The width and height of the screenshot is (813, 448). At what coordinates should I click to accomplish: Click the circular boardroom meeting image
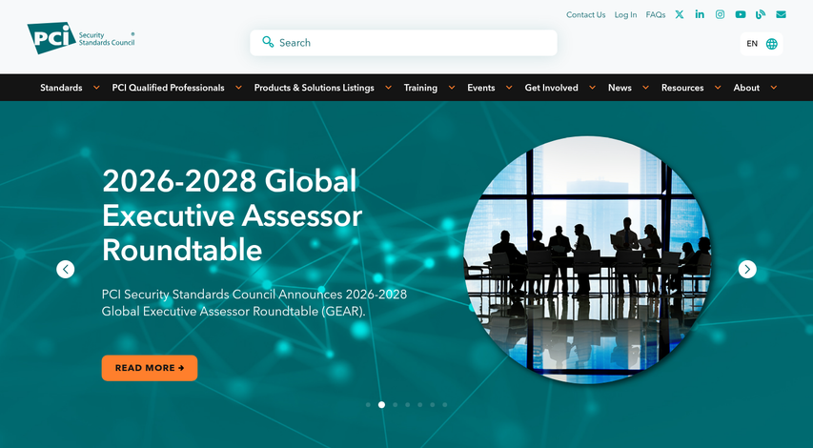(x=587, y=260)
